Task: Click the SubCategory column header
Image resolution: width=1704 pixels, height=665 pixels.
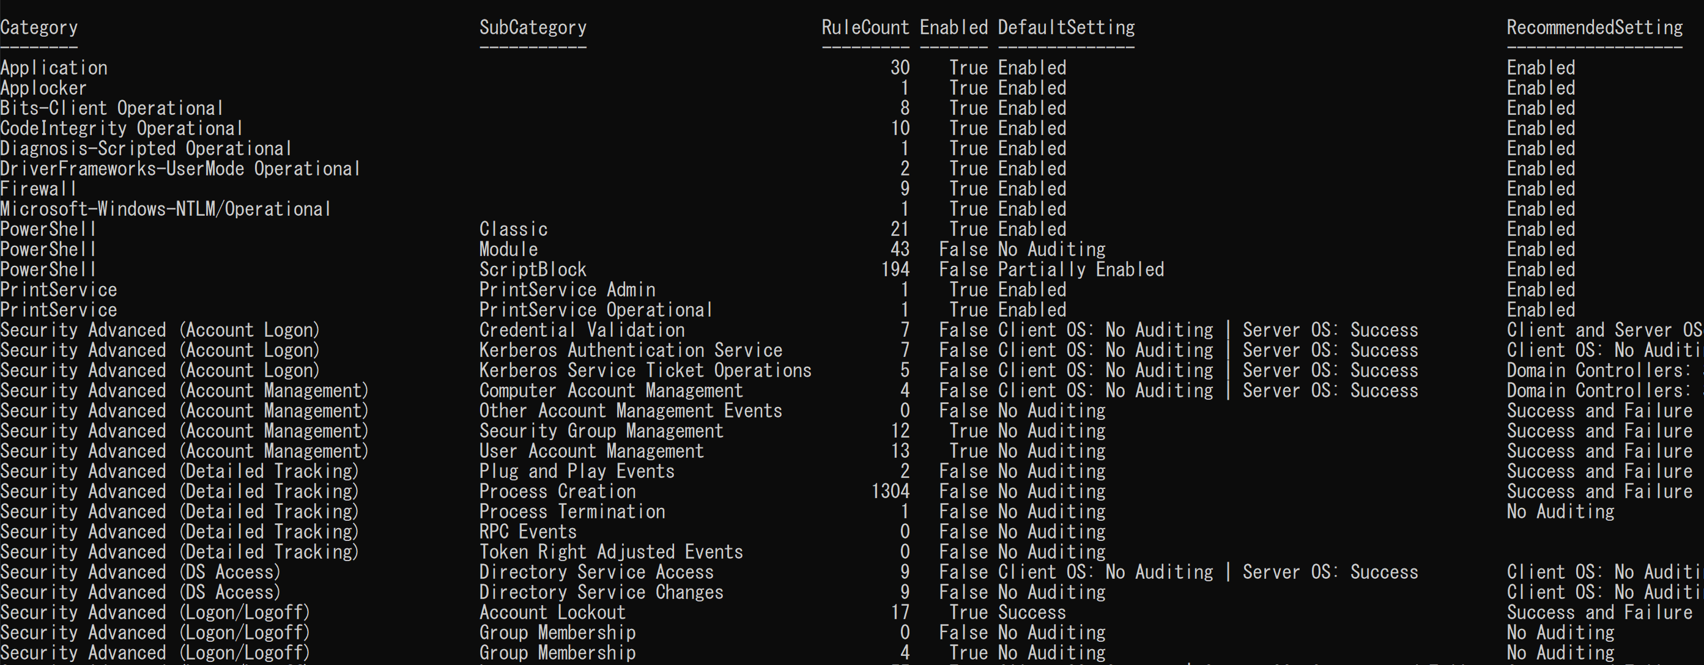Action: click(x=533, y=28)
